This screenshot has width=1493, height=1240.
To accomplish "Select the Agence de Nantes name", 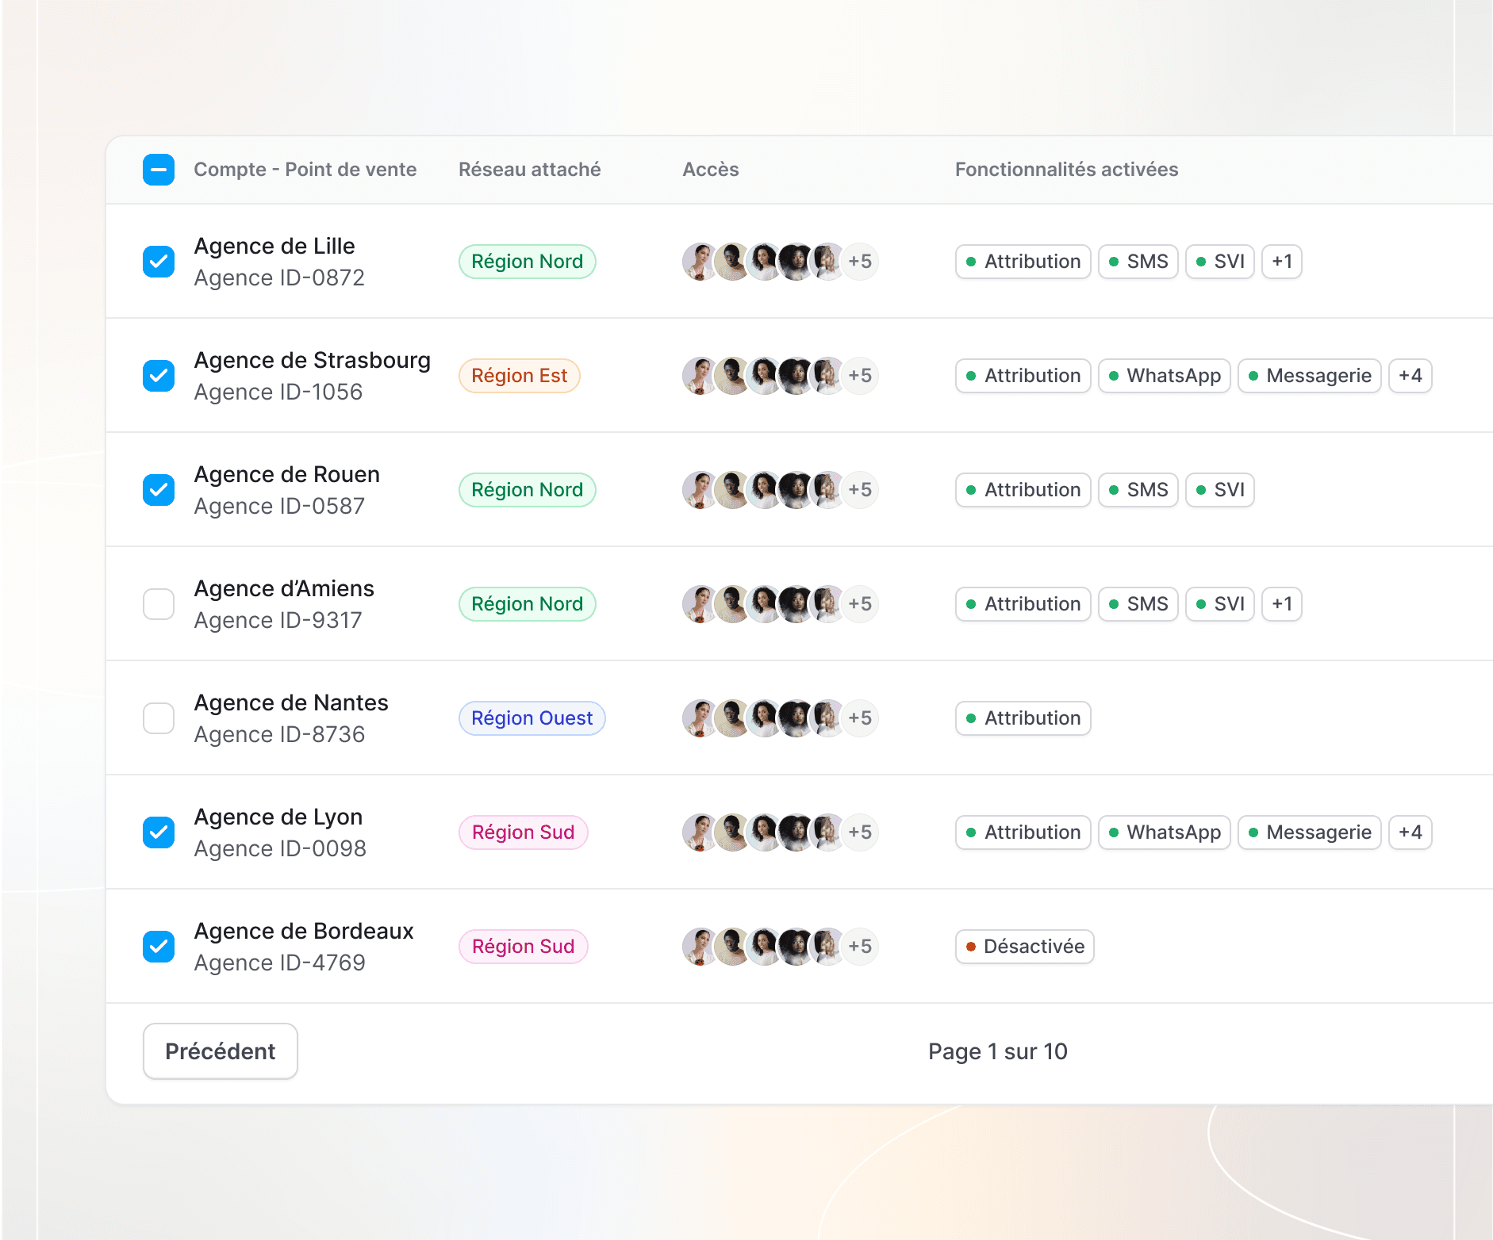I will click(x=291, y=702).
